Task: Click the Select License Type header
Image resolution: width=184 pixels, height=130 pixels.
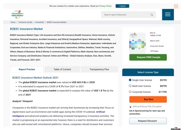Action: (148, 72)
